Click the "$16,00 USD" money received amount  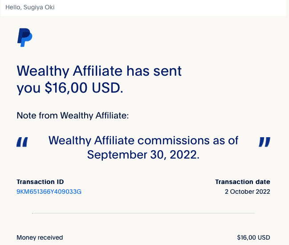pyautogui.click(x=254, y=237)
